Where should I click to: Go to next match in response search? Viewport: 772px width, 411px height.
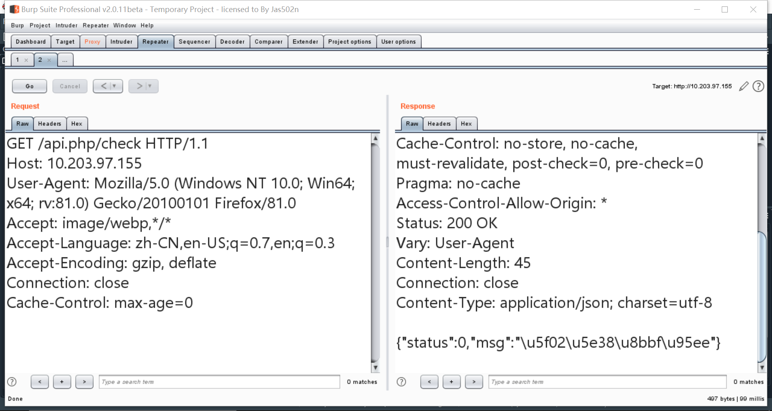point(474,382)
